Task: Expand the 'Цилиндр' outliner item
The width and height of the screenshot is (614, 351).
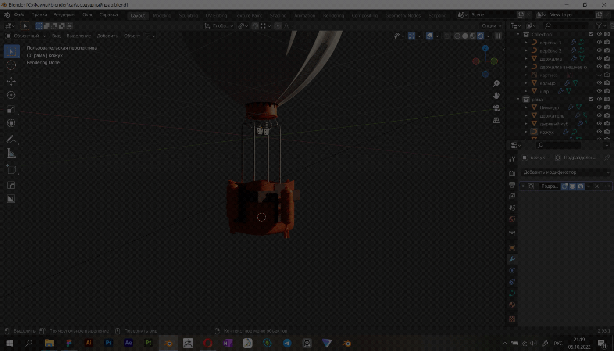Action: tap(526, 107)
